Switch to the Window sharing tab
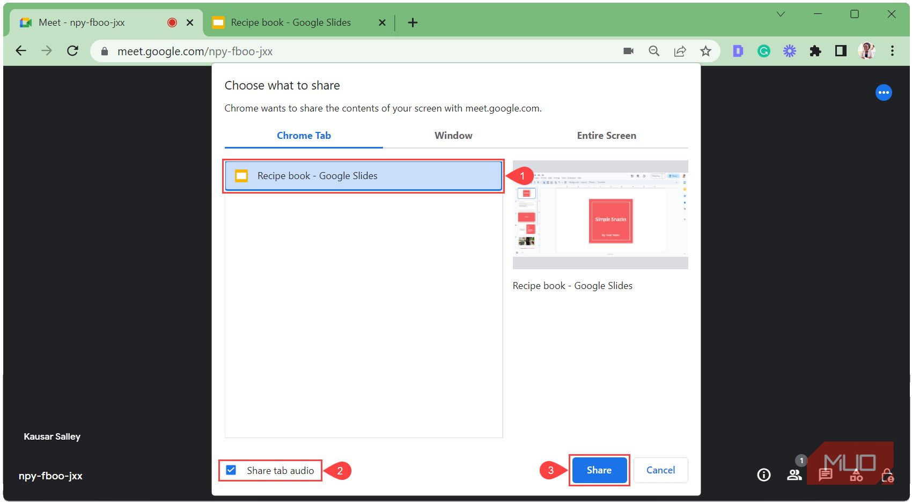This screenshot has height=504, width=912. pyautogui.click(x=453, y=135)
